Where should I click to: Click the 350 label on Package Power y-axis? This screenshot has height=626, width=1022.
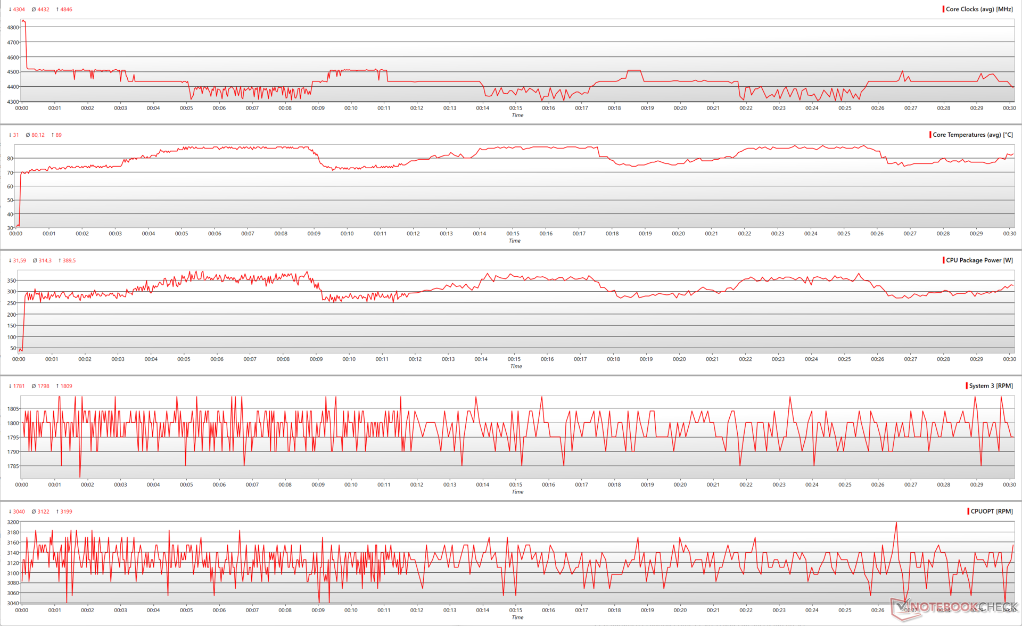pos(11,281)
